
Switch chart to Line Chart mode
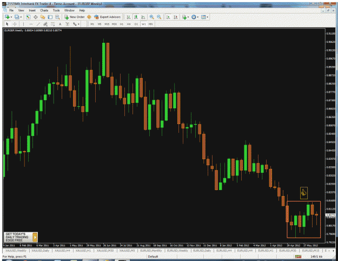tap(143, 17)
